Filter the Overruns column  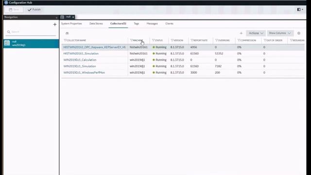(216, 40)
